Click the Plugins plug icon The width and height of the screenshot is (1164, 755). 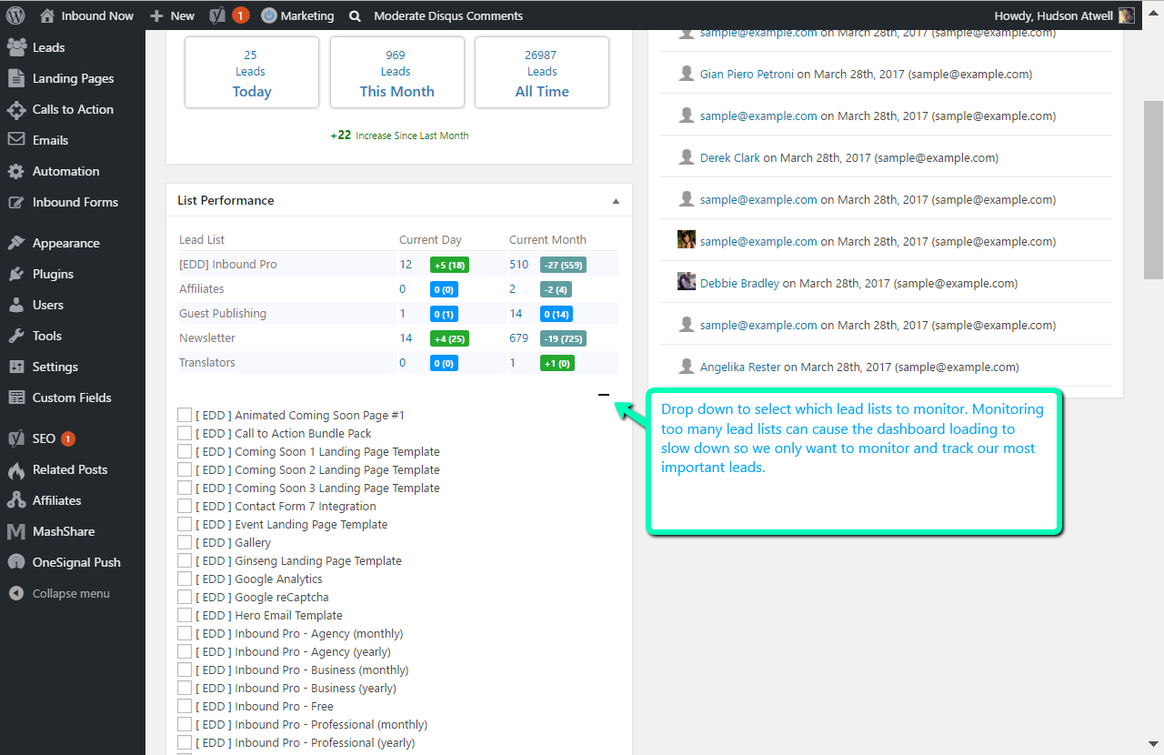tap(16, 274)
